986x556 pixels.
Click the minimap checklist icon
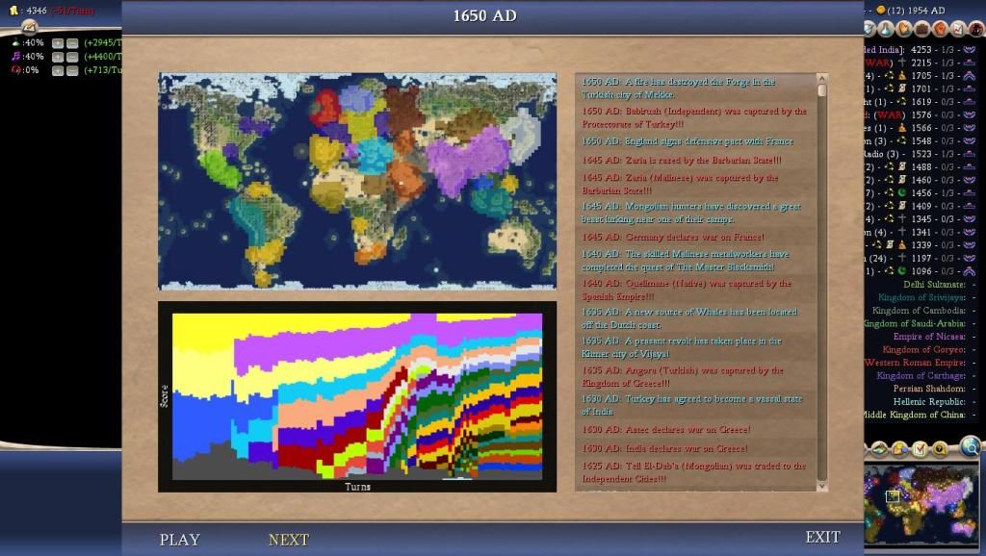click(x=920, y=448)
